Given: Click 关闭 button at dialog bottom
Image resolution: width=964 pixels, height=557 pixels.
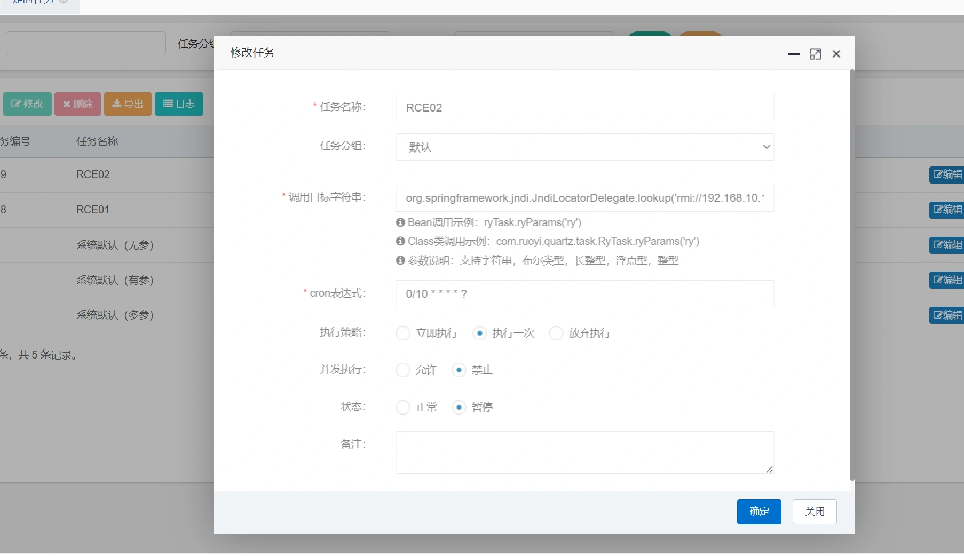Looking at the screenshot, I should tap(814, 512).
